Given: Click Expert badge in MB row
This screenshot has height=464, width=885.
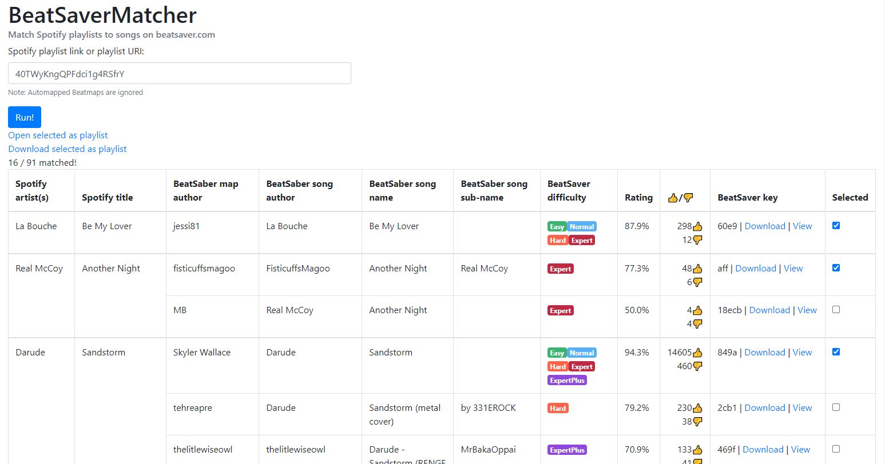Looking at the screenshot, I should point(561,311).
